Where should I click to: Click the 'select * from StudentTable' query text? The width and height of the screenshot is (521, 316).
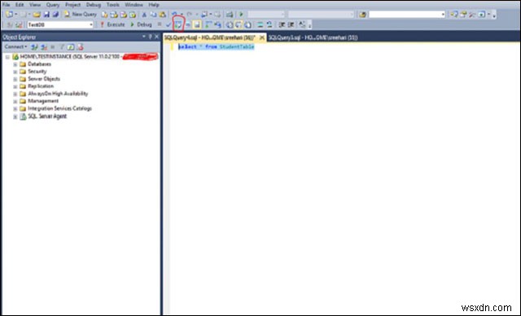216,47
